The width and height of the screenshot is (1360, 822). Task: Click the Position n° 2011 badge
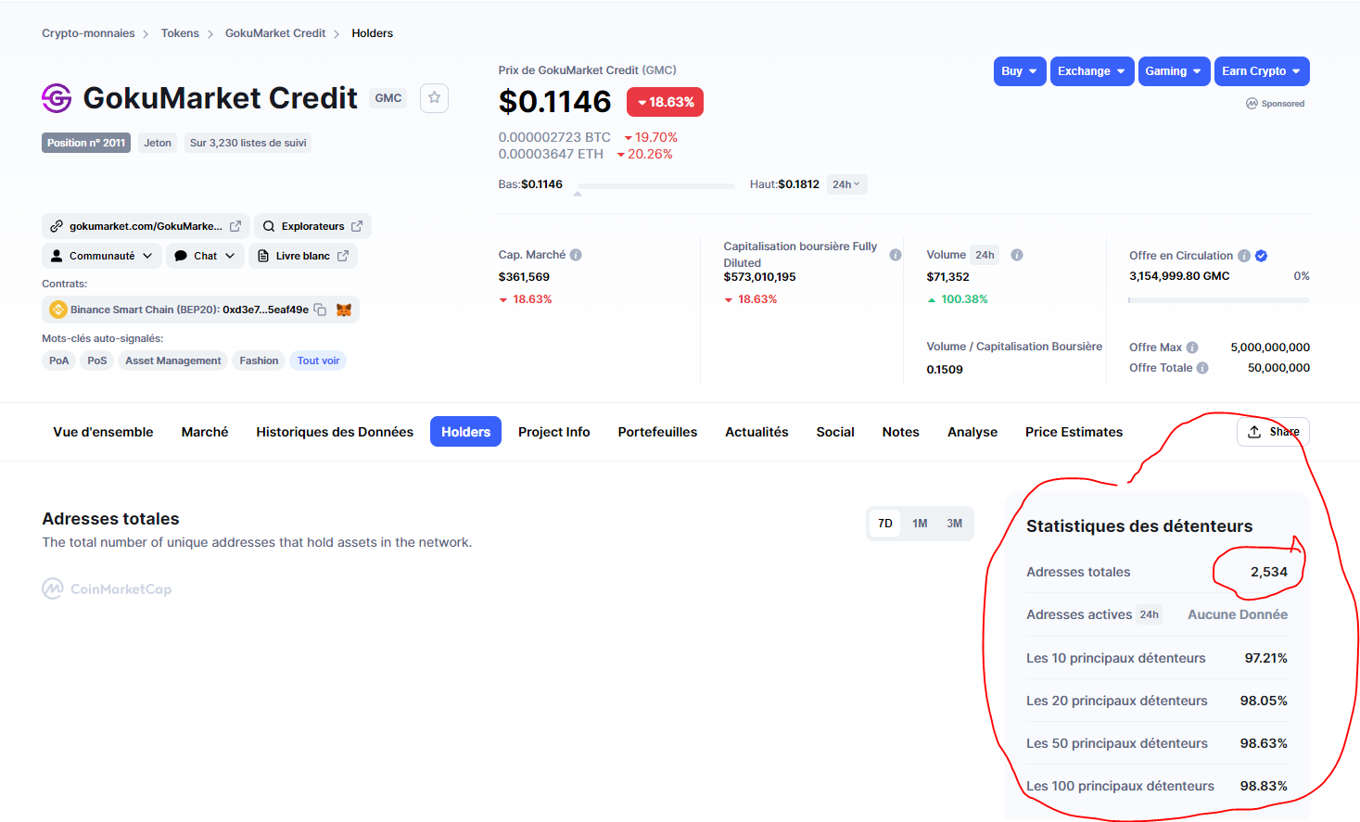point(86,143)
